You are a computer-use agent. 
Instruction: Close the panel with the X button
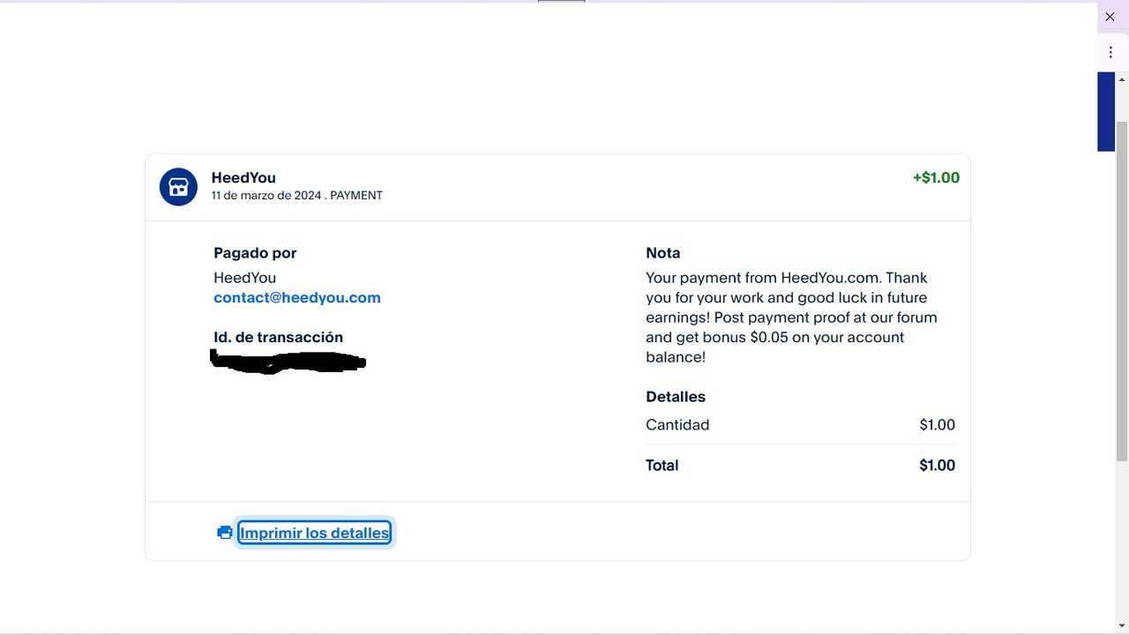tap(1110, 17)
